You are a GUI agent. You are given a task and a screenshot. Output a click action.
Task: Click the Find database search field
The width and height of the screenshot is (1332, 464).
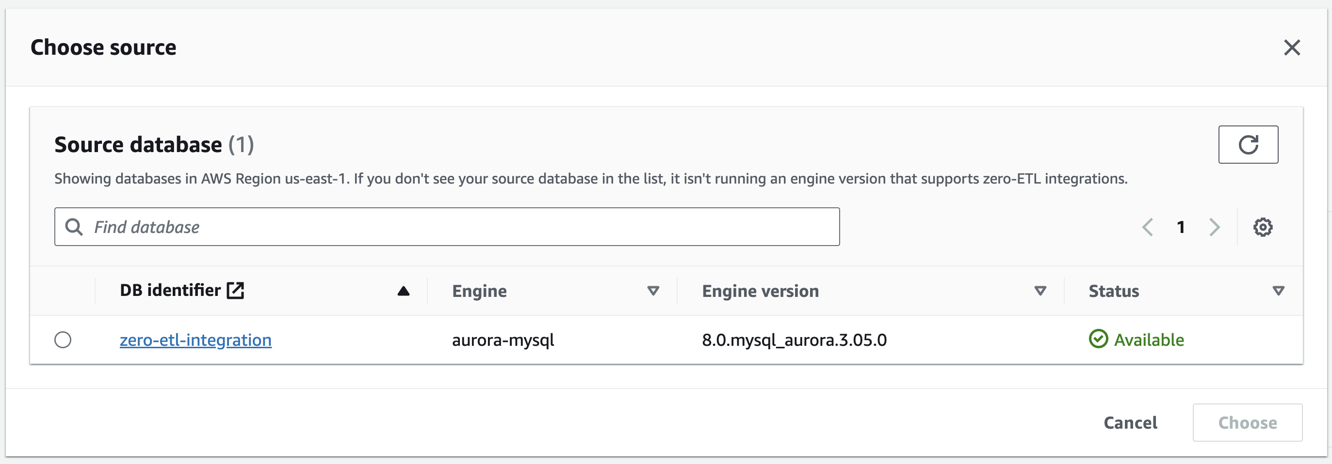455,227
